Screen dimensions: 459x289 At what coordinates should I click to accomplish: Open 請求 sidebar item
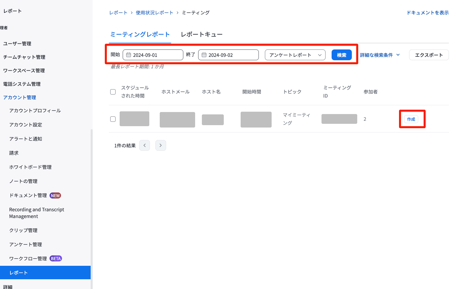pos(14,153)
